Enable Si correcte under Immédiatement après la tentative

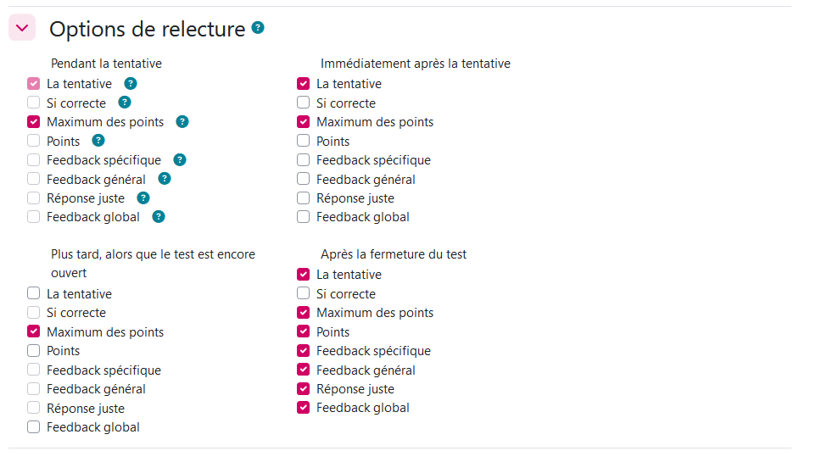(x=304, y=103)
